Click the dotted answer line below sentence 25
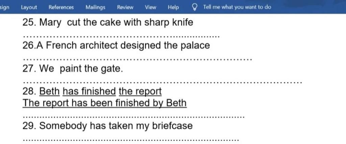 coord(122,36)
